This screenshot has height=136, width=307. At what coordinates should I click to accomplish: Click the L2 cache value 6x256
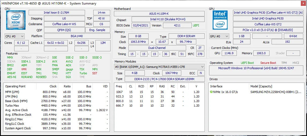(x=82, y=43)
